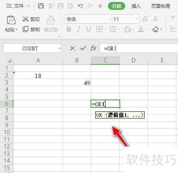Cancel formula entry with X
Screen dimensions: 178x173
pos(72,48)
